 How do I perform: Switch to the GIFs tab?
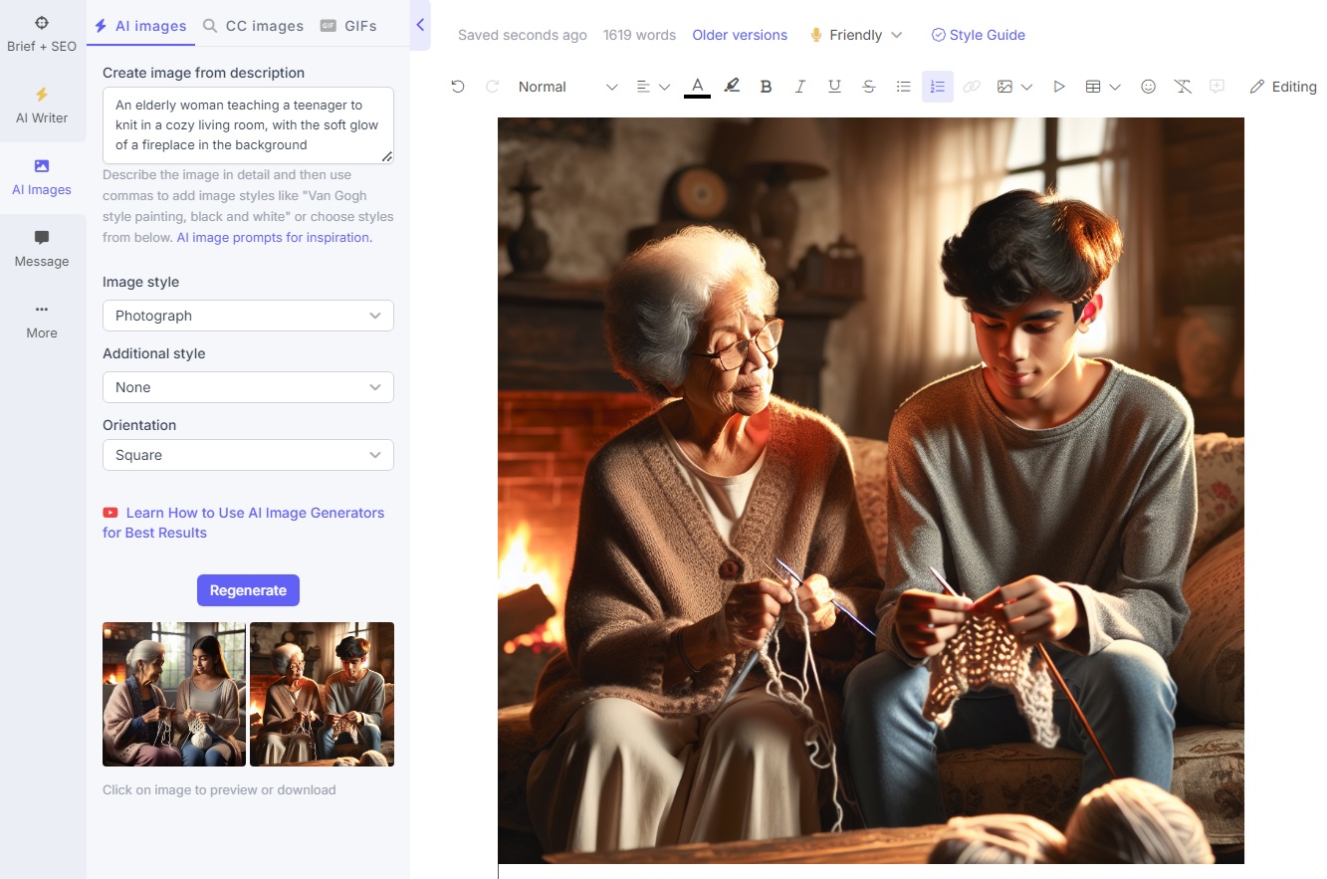tap(359, 27)
